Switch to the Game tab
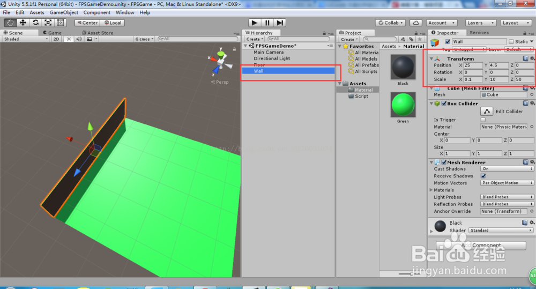Viewport: 536px width, 289px height. (53, 33)
